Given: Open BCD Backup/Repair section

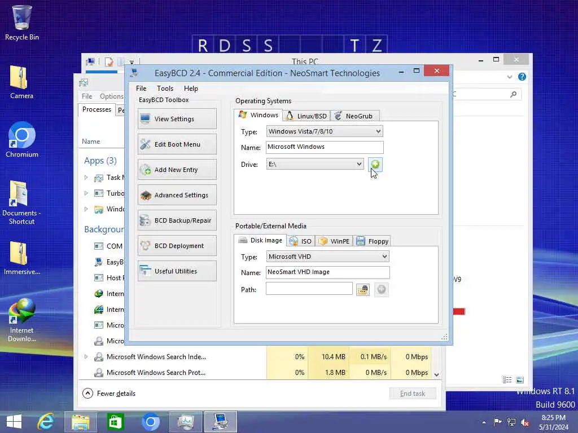Looking at the screenshot, I should pyautogui.click(x=177, y=220).
